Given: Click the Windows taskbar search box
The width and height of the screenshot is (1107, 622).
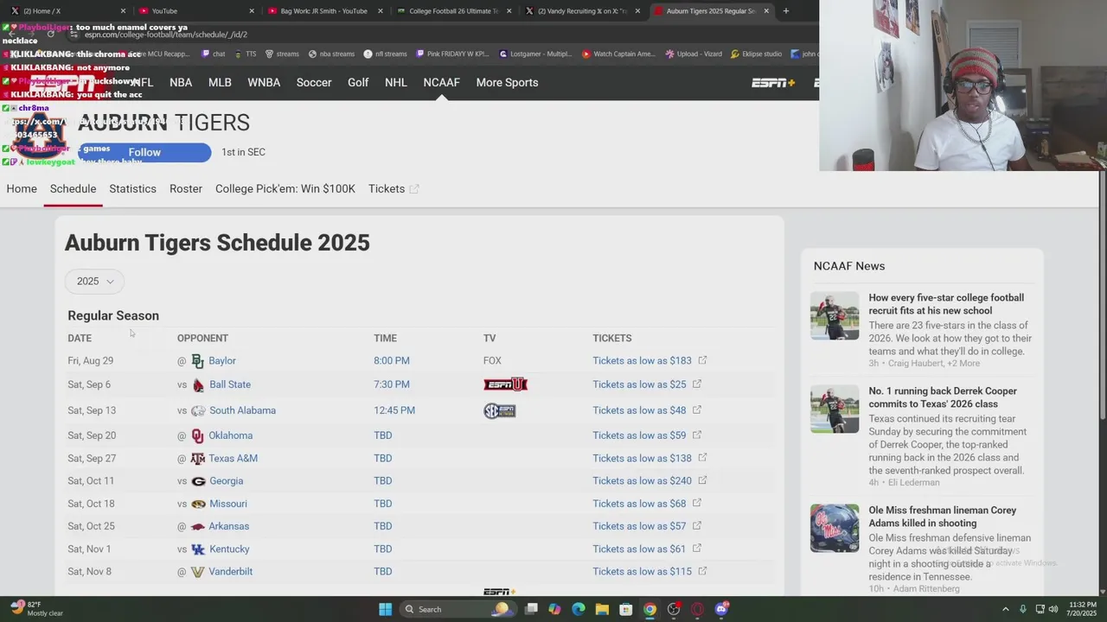Looking at the screenshot, I should coord(458,609).
